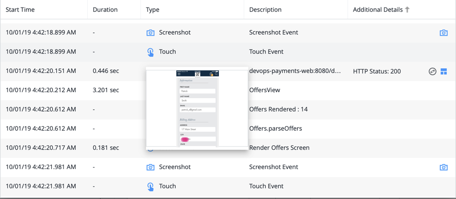Select Offers.parseOffers description
This screenshot has height=199, width=456.
tap(276, 129)
